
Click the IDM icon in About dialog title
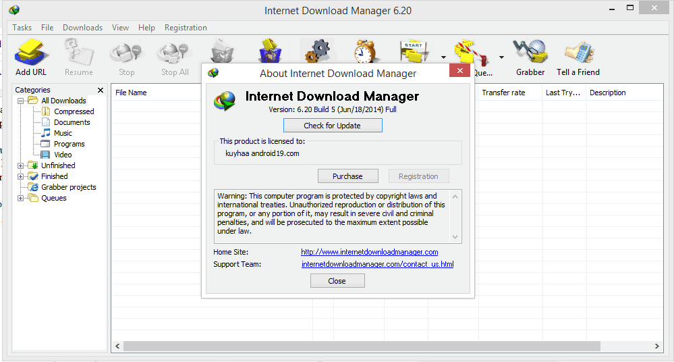(x=213, y=73)
